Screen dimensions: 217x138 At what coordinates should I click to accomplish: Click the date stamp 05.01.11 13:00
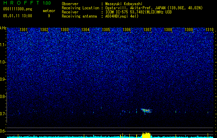pyautogui.click(x=18, y=16)
